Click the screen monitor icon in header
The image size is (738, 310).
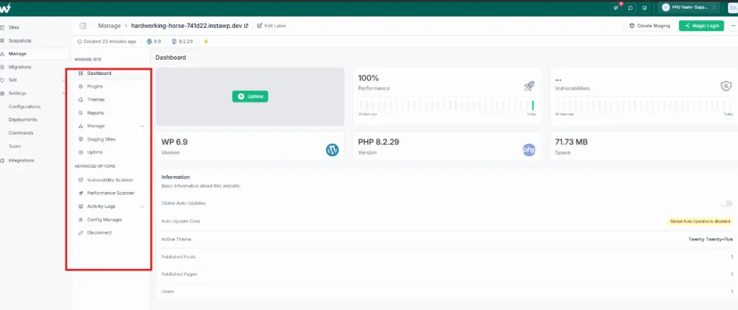click(x=644, y=7)
